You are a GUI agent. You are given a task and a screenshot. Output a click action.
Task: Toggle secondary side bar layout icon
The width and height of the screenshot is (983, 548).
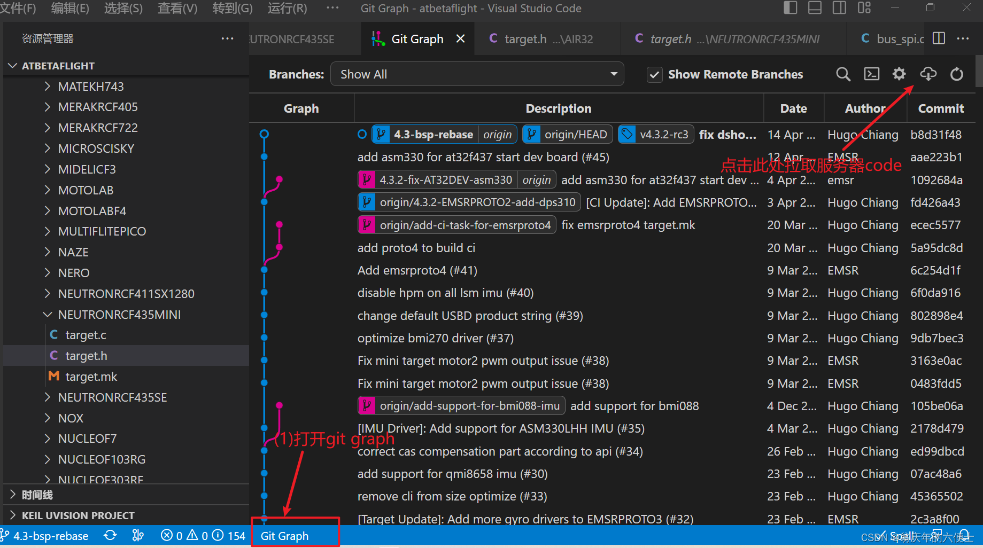point(839,8)
